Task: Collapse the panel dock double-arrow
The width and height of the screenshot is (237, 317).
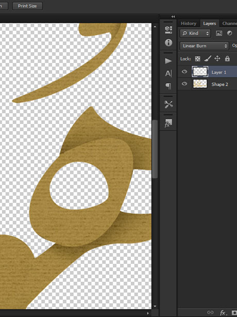Action: pyautogui.click(x=173, y=17)
